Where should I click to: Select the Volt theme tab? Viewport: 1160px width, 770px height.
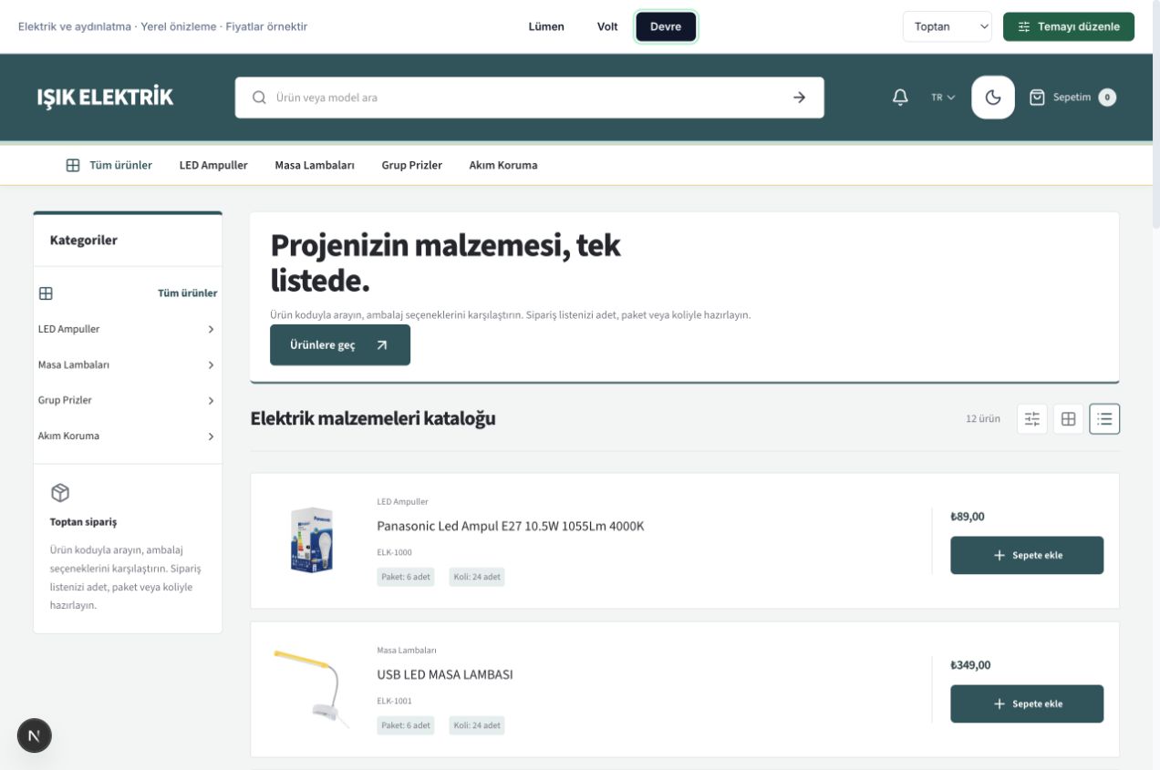coord(607,26)
